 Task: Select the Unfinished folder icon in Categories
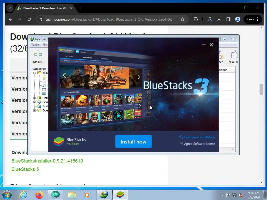39,98
